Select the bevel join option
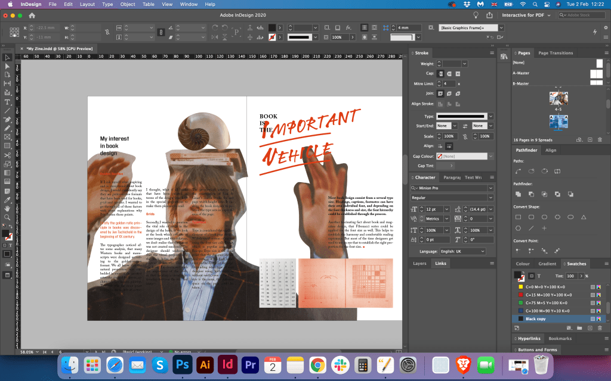Viewport: 611px width, 381px height. (x=458, y=93)
